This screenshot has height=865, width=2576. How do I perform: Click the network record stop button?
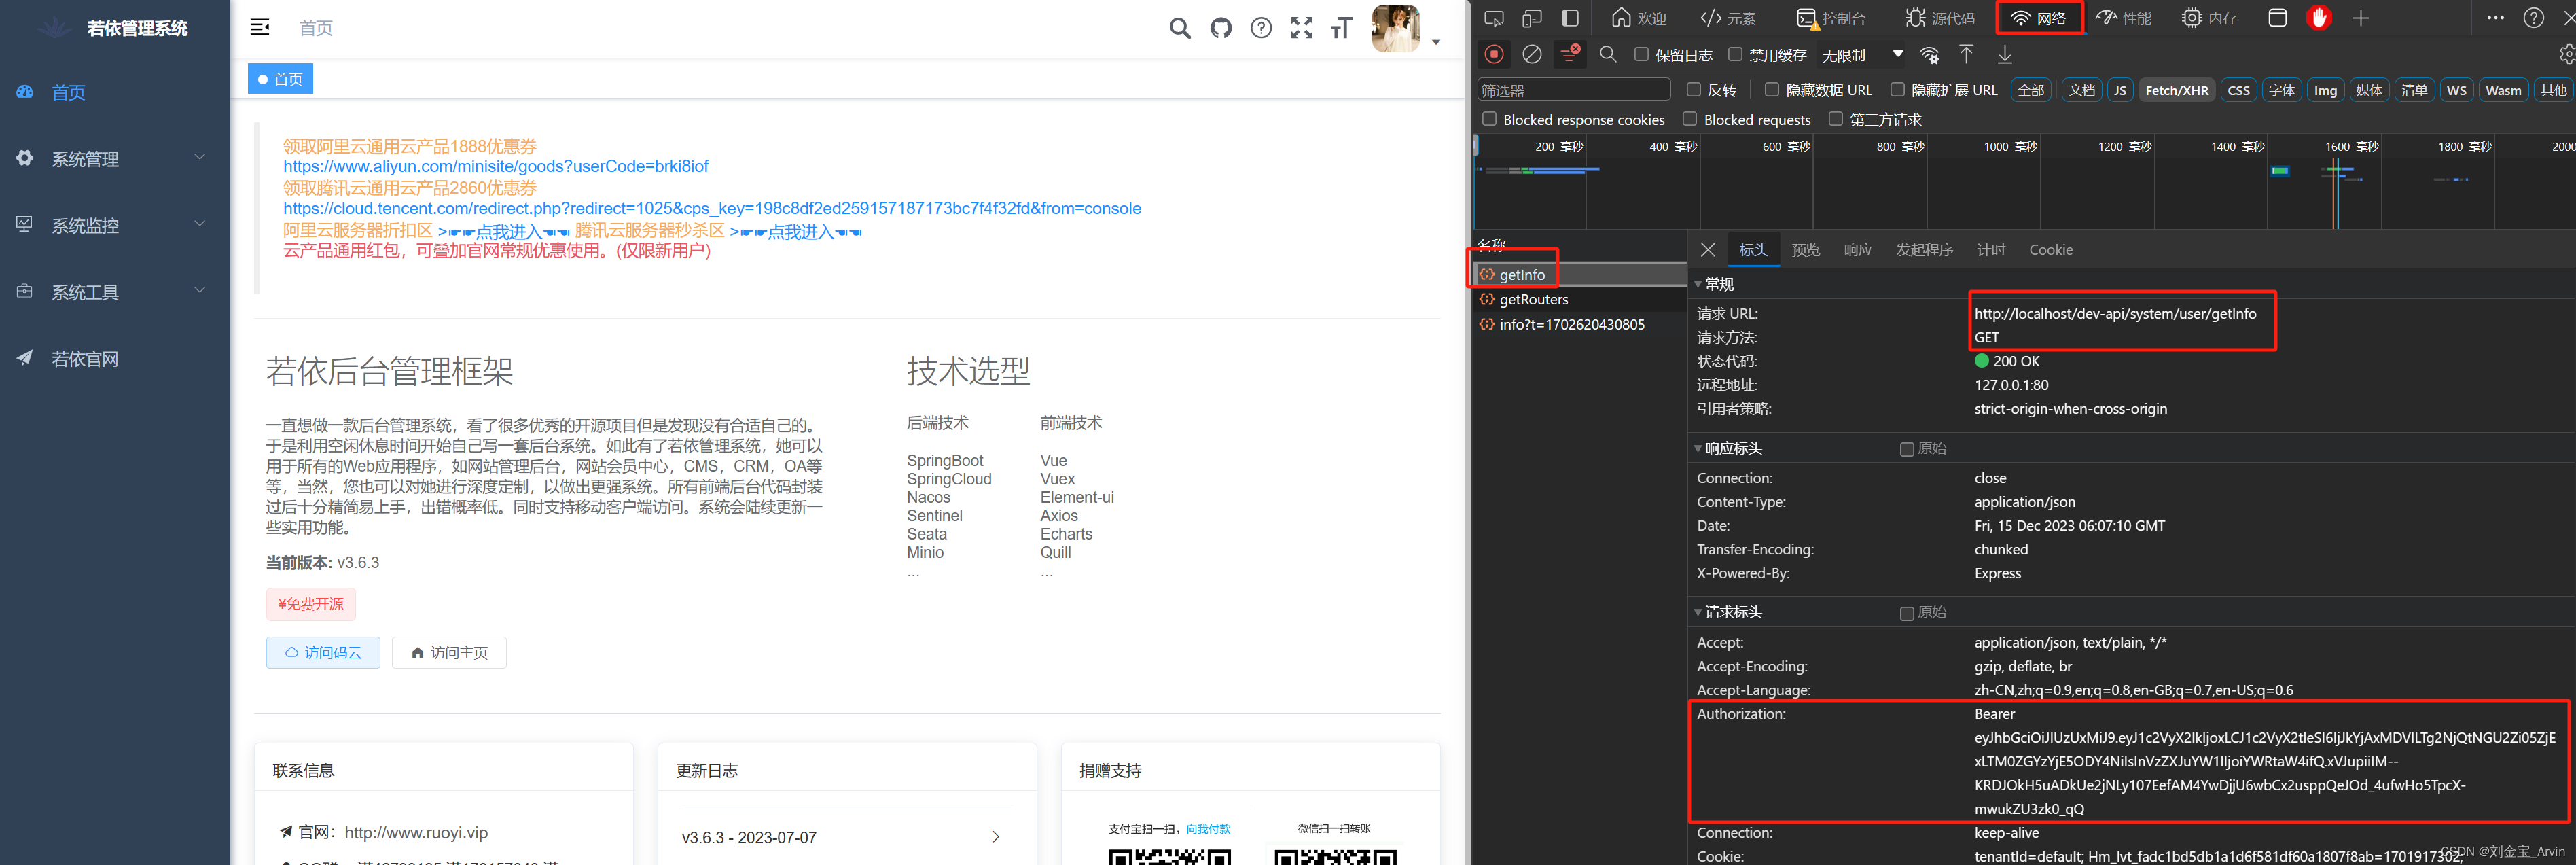coord(1494,54)
